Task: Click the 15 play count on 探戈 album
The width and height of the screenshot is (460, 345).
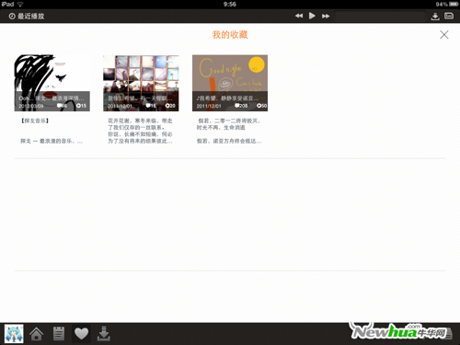Action: point(81,106)
